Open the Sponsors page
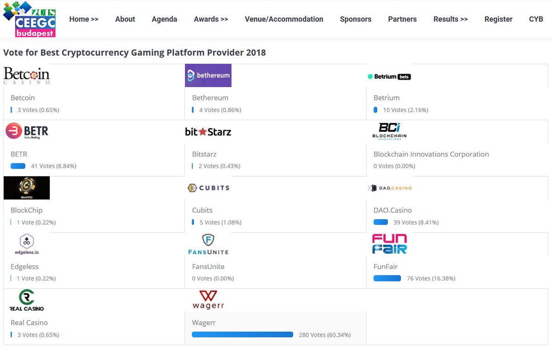The image size is (552, 350). (356, 19)
